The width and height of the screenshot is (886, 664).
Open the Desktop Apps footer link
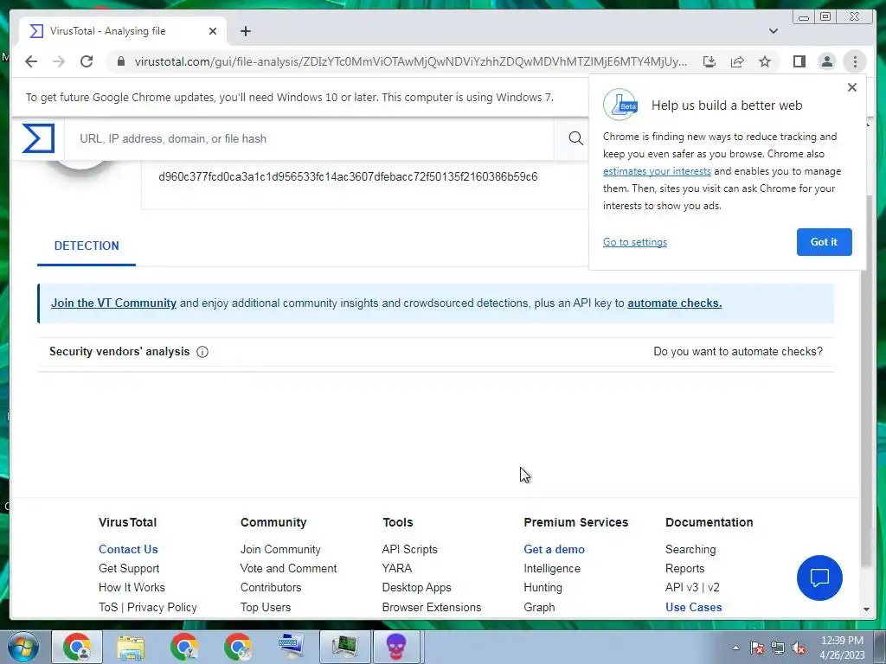click(416, 587)
